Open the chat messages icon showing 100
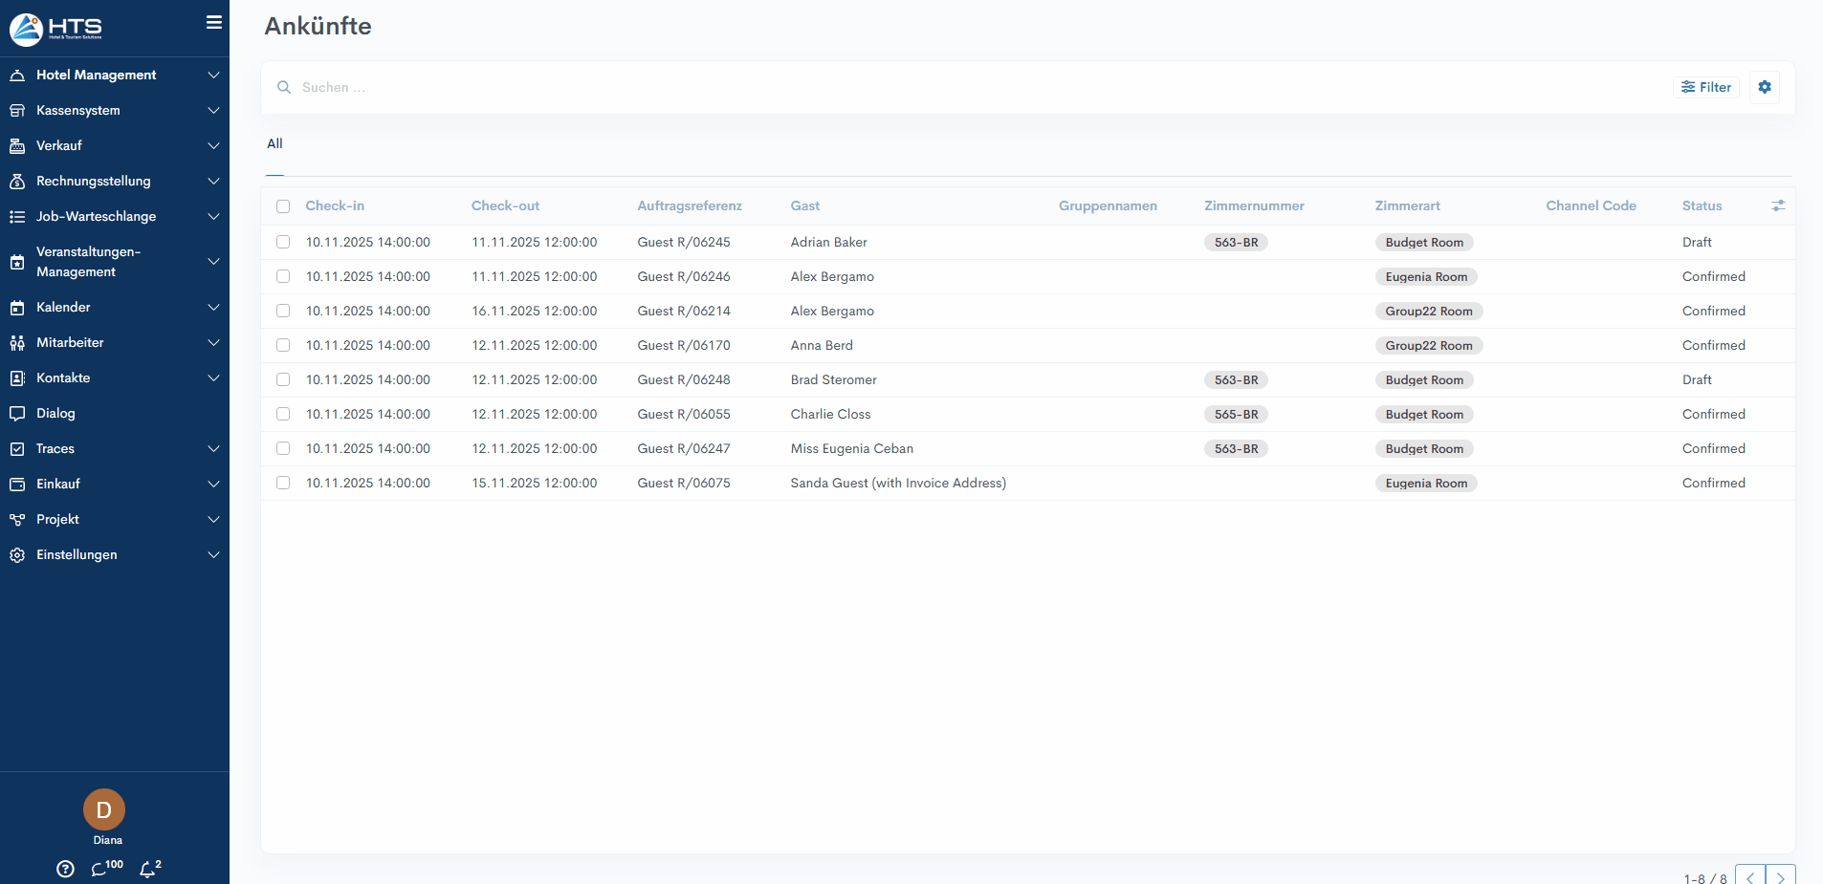Image resolution: width=1823 pixels, height=884 pixels. [x=100, y=869]
